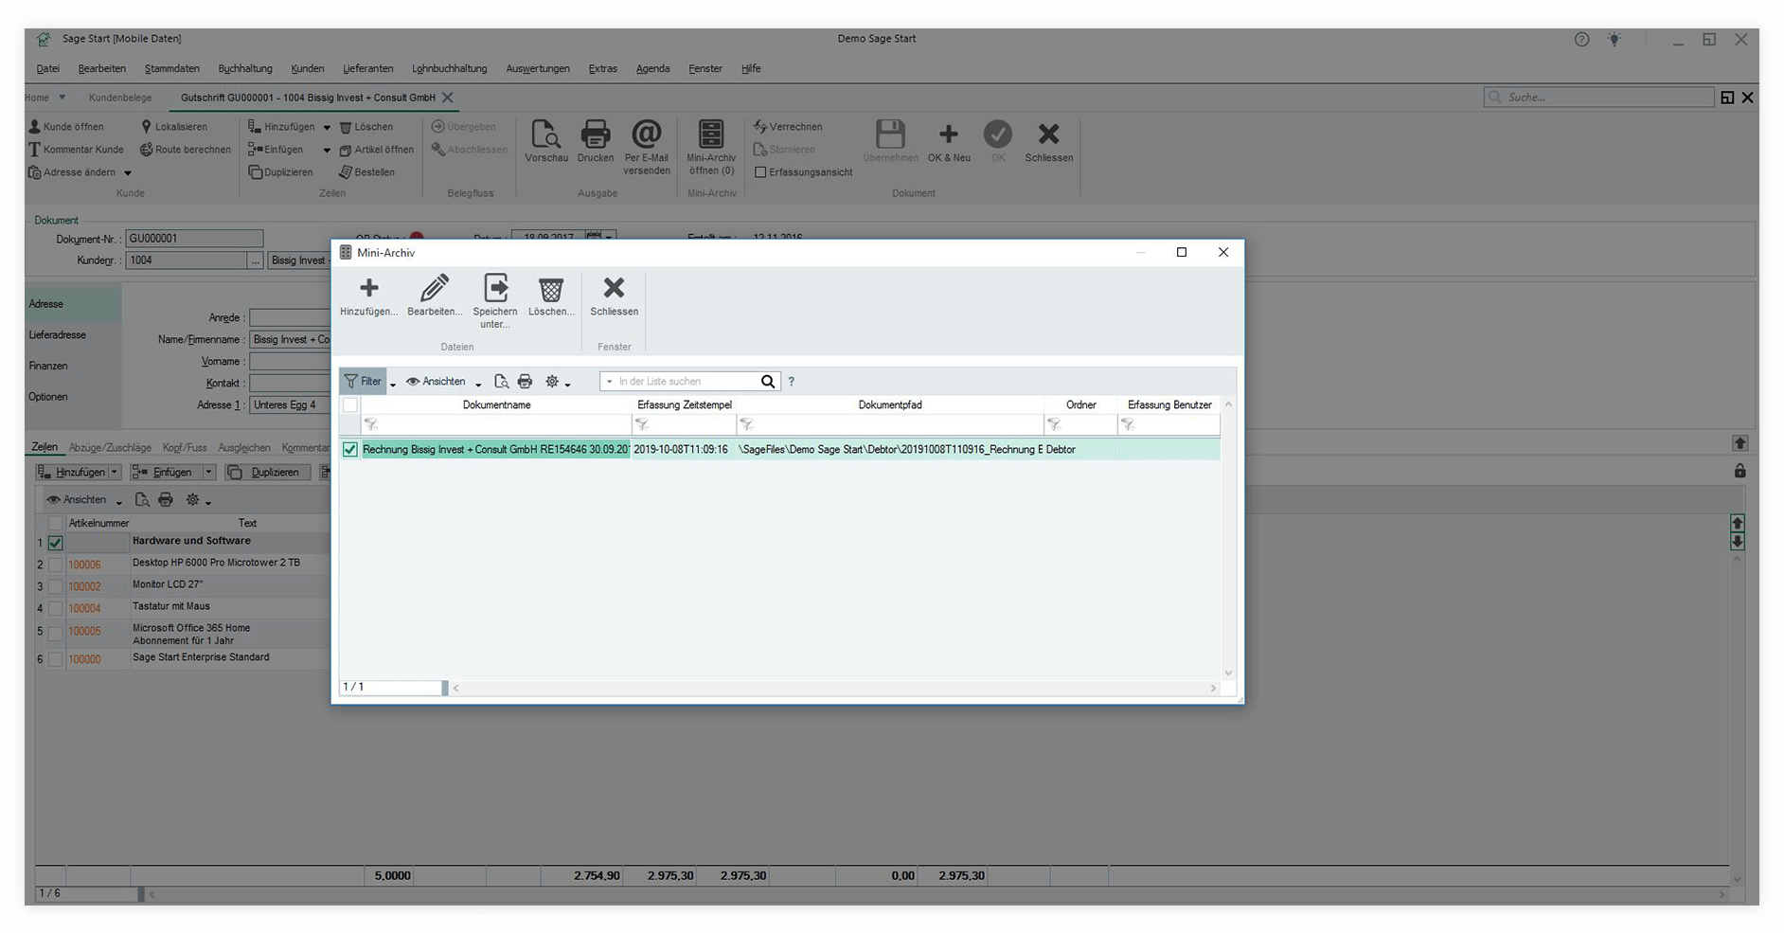Click Suche field at top right

coord(1598,98)
